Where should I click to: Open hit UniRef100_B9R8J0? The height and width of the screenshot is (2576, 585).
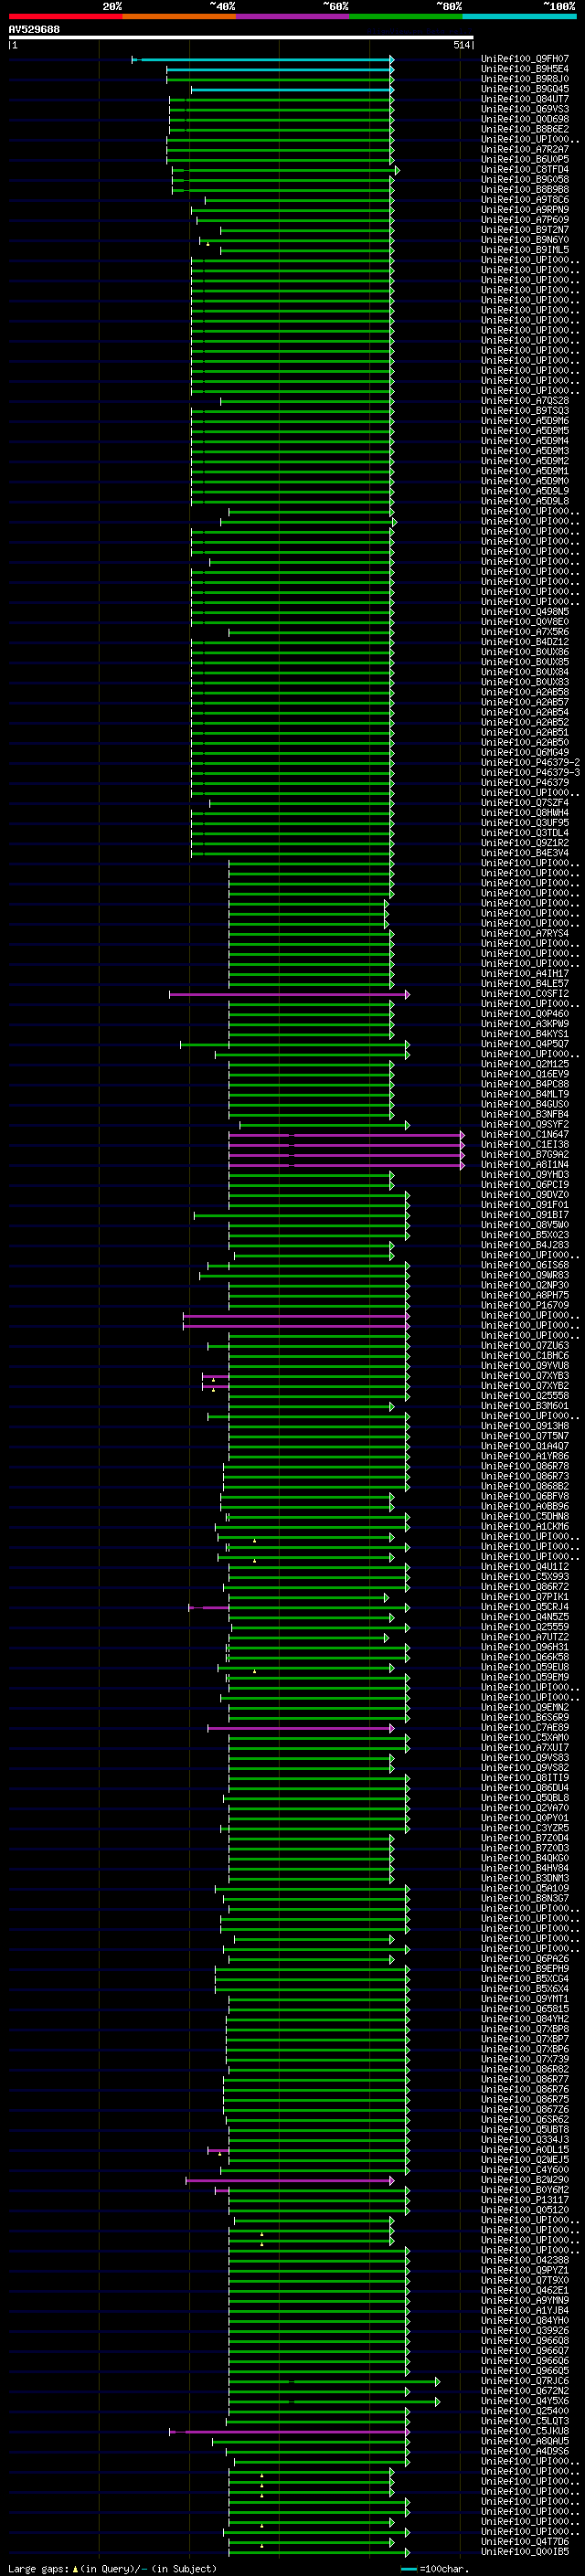pos(525,79)
